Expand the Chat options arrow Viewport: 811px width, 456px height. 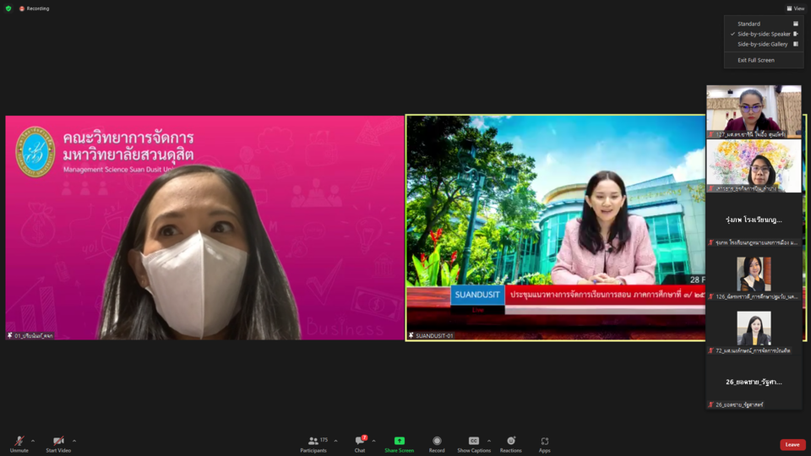click(x=374, y=441)
